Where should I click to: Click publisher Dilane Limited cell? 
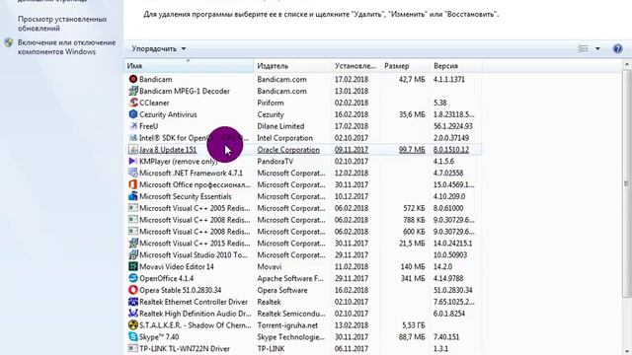[x=280, y=126]
